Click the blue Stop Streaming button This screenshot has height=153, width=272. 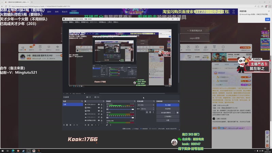(168, 105)
